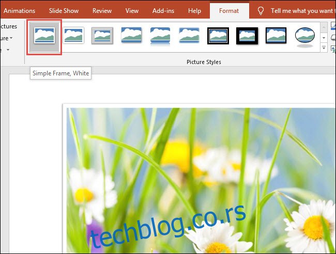The image size is (336, 254).
Task: Go to the View tab
Action: 132,11
